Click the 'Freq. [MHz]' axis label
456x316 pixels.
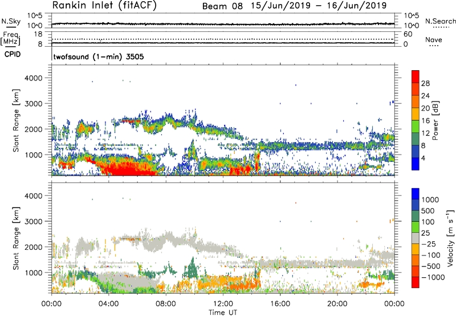[x=10, y=38]
